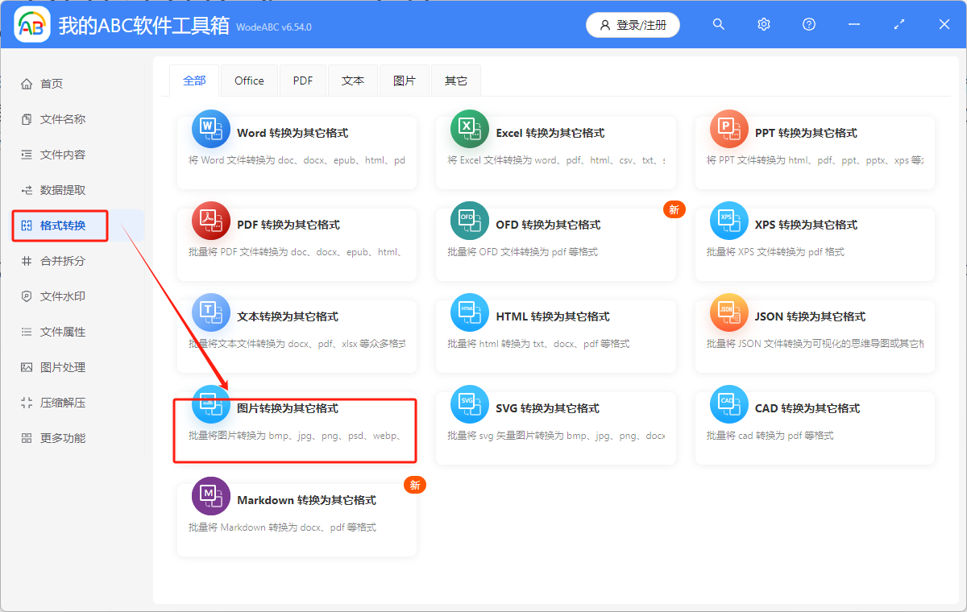Click the Markdown conversion icon
The image size is (967, 612).
210,496
